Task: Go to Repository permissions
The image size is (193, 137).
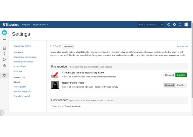Action: pos(25,57)
